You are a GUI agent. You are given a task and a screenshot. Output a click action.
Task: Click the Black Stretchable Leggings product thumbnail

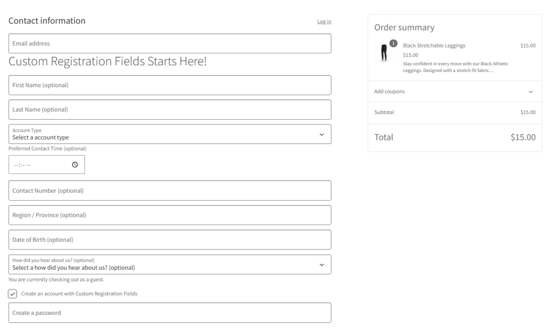(384, 52)
